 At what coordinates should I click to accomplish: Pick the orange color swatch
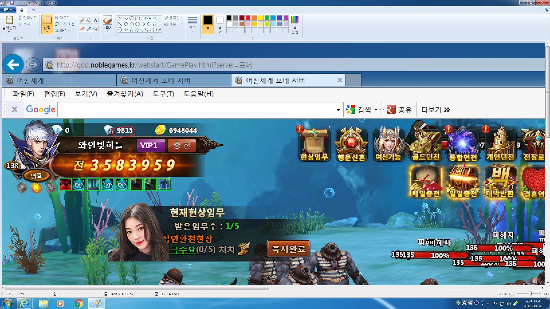254,18
